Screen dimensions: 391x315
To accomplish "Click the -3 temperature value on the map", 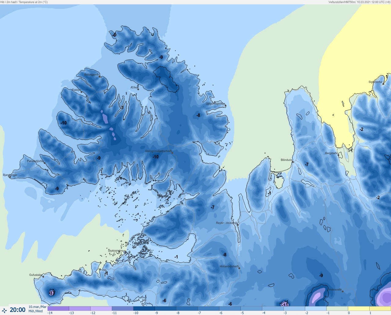I will pyautogui.click(x=122, y=108).
